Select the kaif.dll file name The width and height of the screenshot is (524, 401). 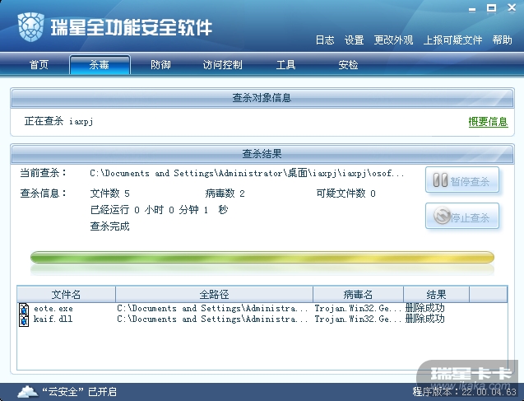(53, 319)
